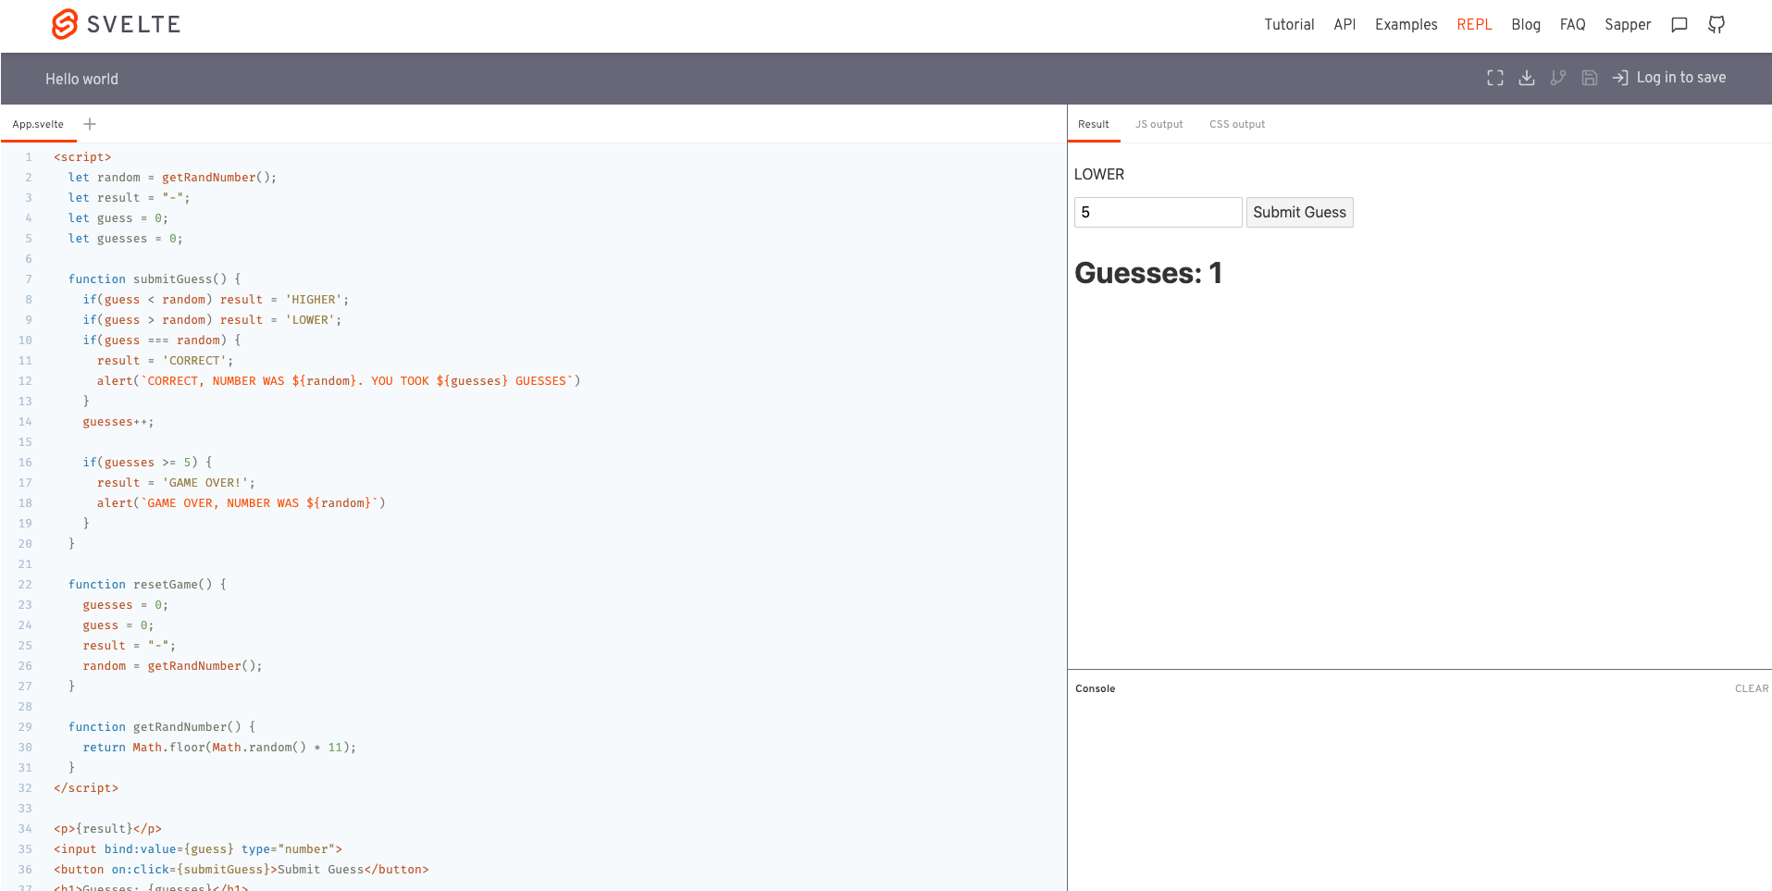
Task: Click the login arrow icon in the header
Action: click(1620, 78)
